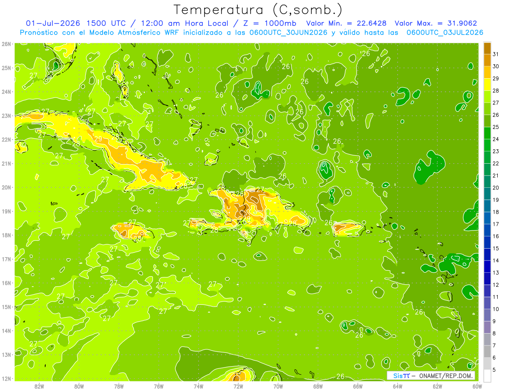Click the 74W longitude axis label
Image resolution: width=507 pixels, height=392 pixels.
click(199, 386)
